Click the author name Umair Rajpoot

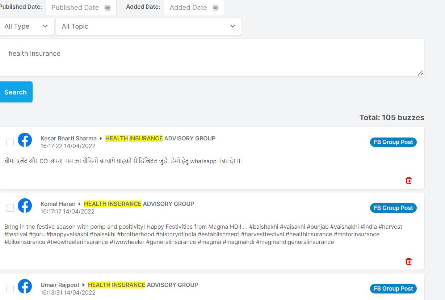(60, 285)
